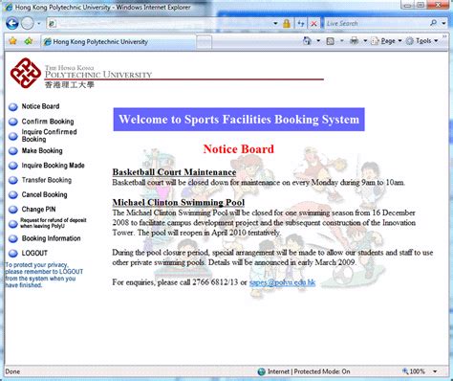Open the Page menu
Image resolution: width=453 pixels, height=381 pixels.
click(x=386, y=41)
